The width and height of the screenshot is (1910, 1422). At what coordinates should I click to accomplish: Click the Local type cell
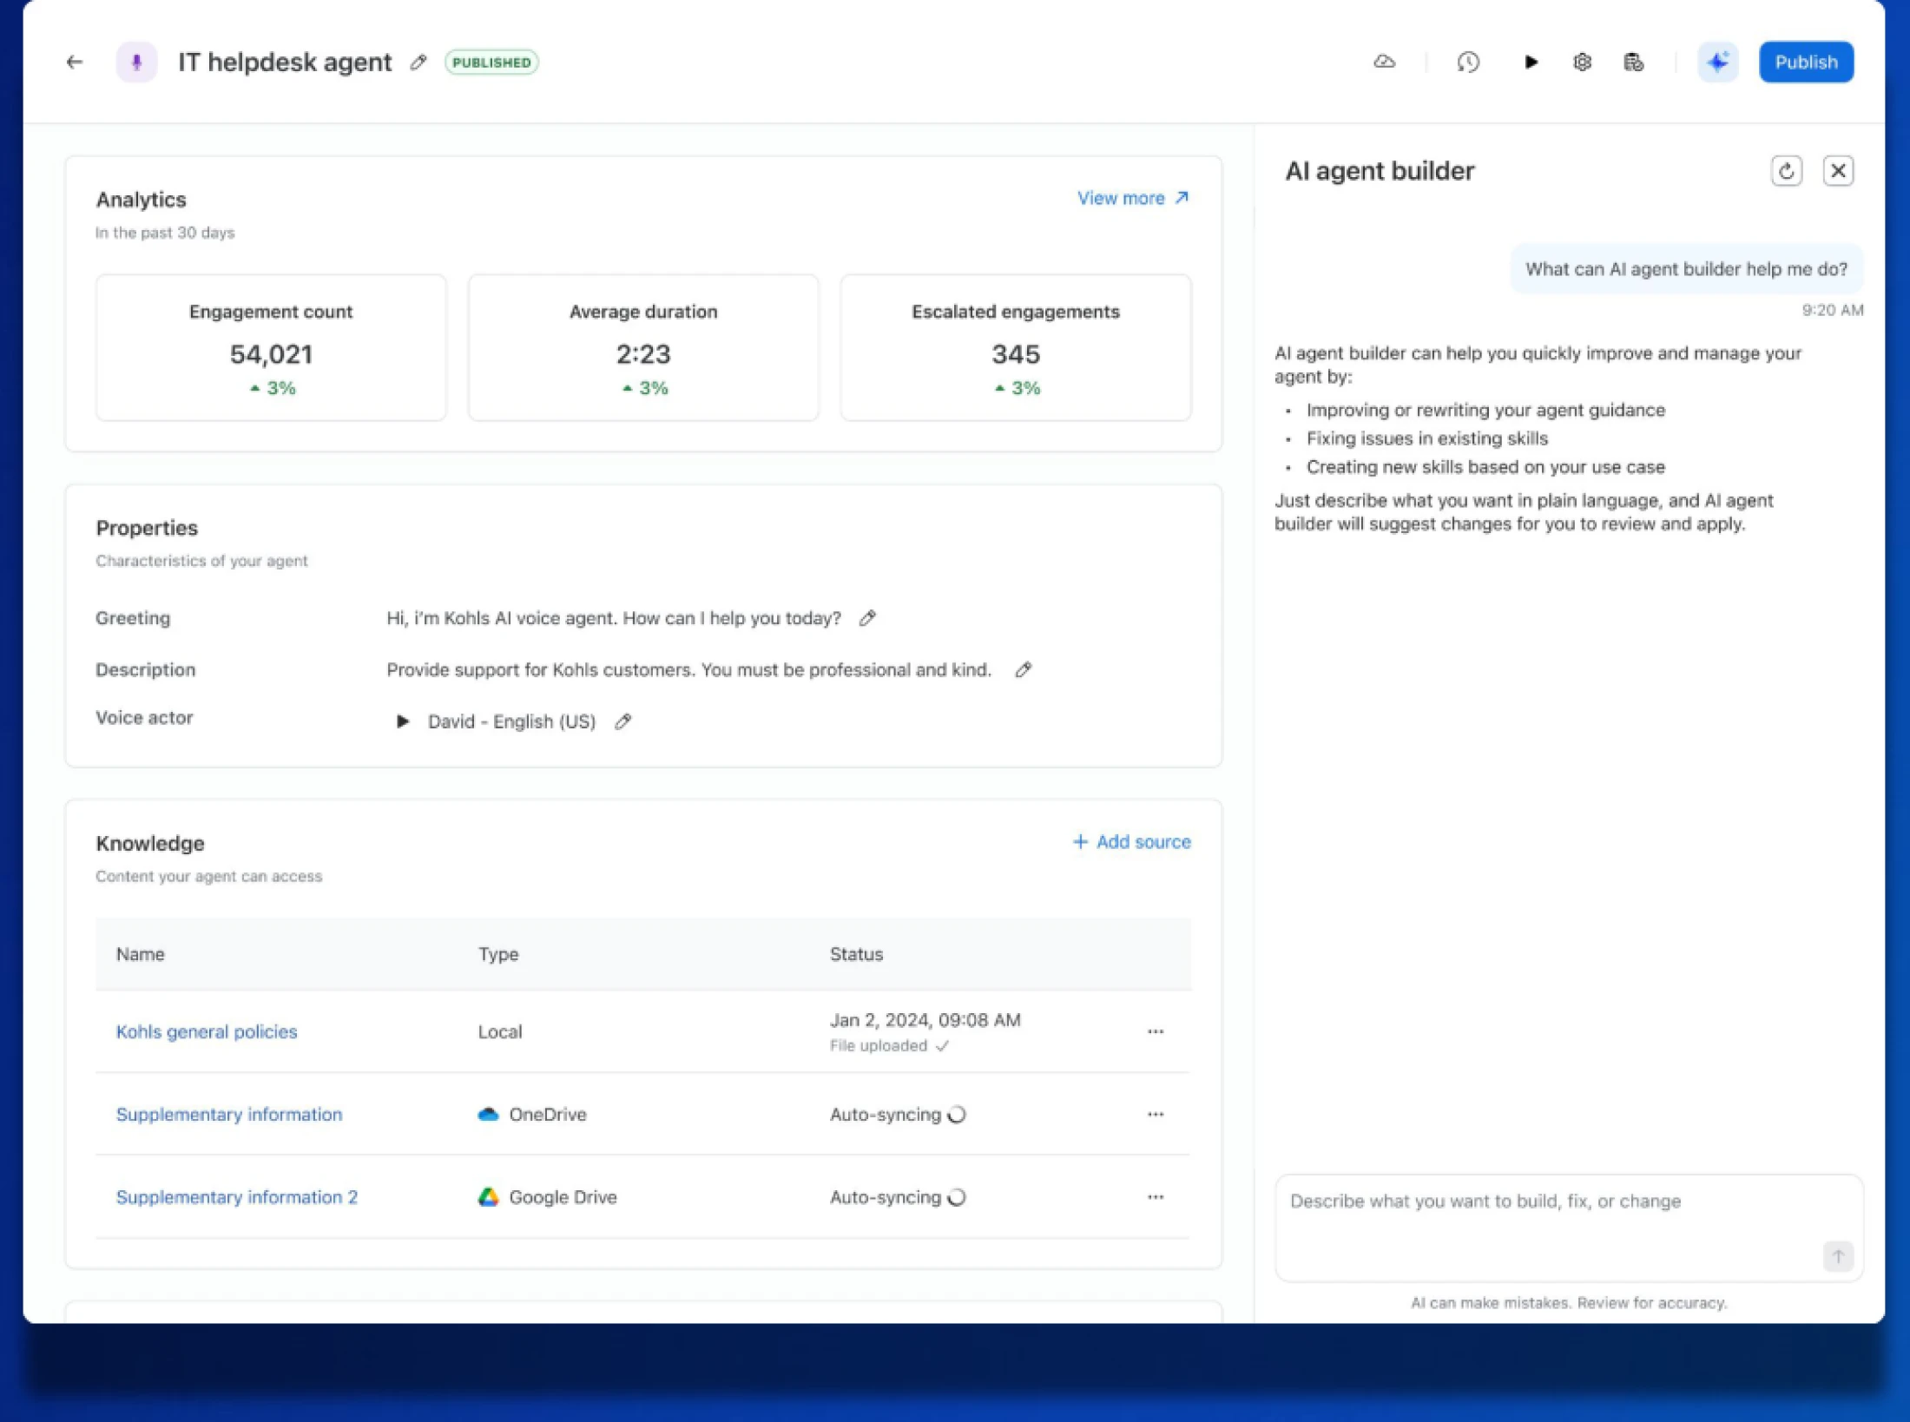(500, 1031)
